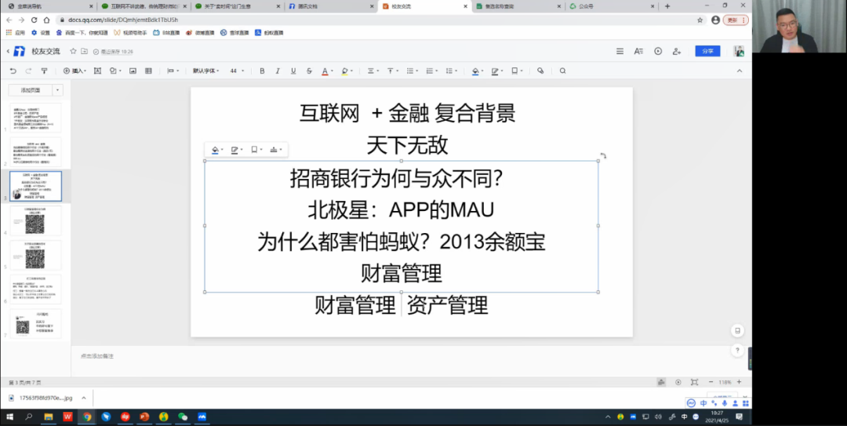Open the 默认字体 font dropdown
The image size is (847, 426).
pos(206,71)
